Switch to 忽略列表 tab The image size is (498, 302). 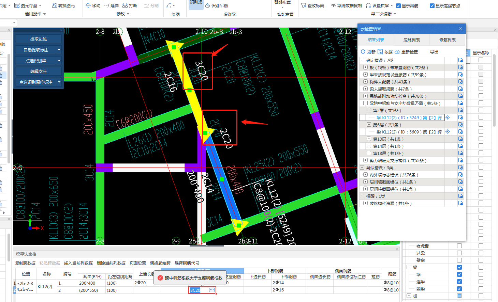click(x=412, y=40)
